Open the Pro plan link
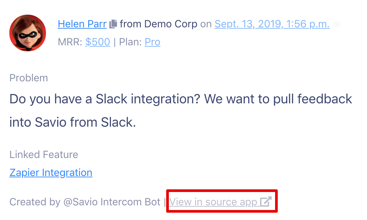The height and width of the screenshot is (220, 367). pos(153,42)
